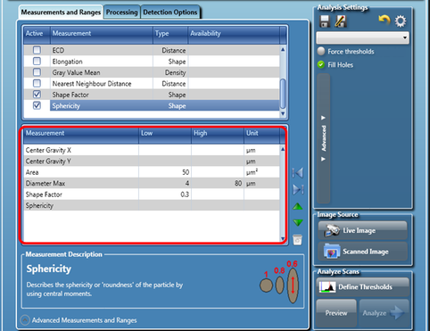This screenshot has height=331, width=430.
Task: Click the Analyze button
Action: (384, 313)
